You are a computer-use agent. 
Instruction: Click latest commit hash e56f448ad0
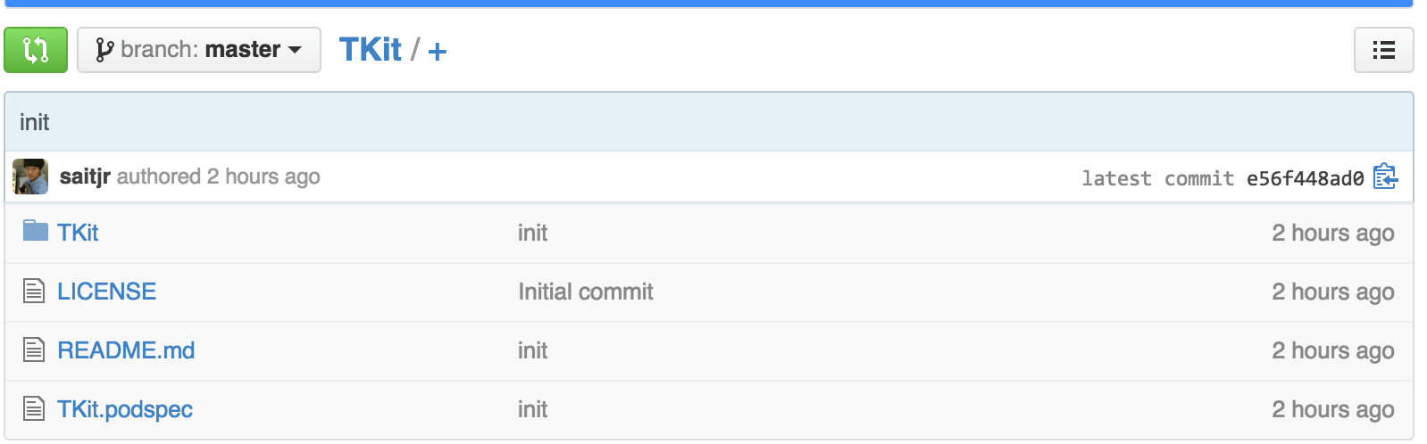click(x=1305, y=178)
